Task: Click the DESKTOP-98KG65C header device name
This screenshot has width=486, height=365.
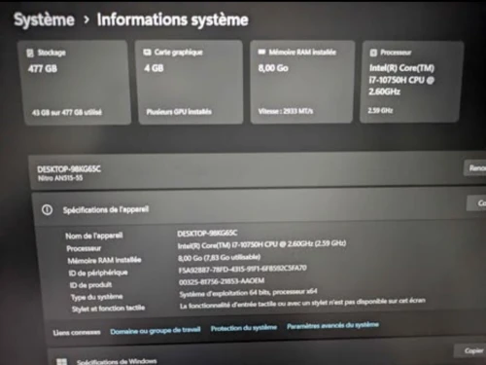Action: 69,169
